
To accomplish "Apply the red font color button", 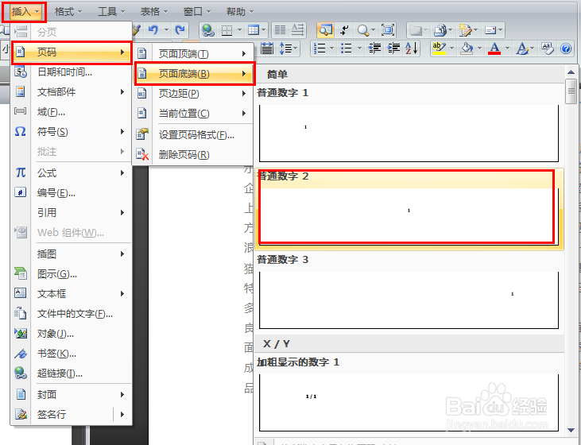I will click(494, 48).
